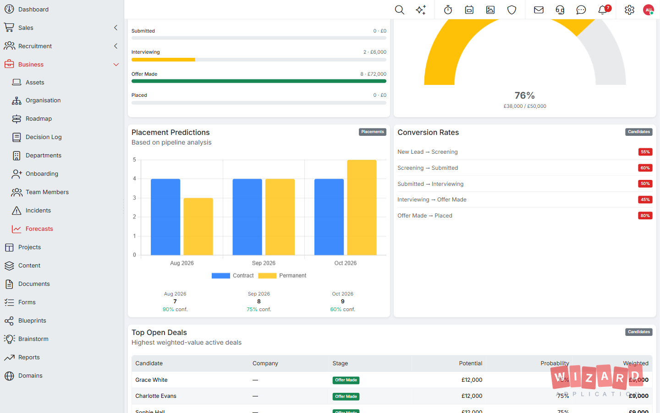Open Reports in sidebar

click(x=29, y=357)
